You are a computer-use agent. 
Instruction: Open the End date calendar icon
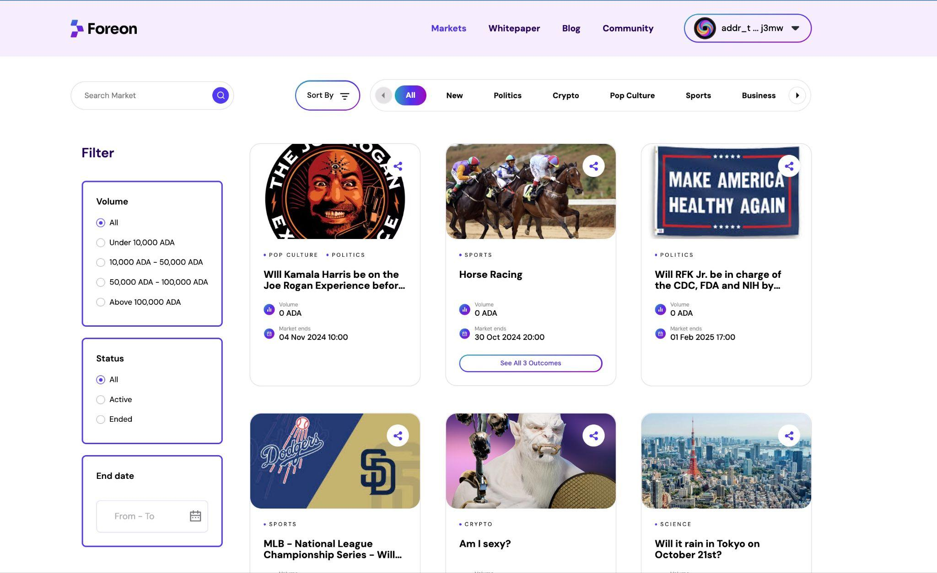click(195, 516)
